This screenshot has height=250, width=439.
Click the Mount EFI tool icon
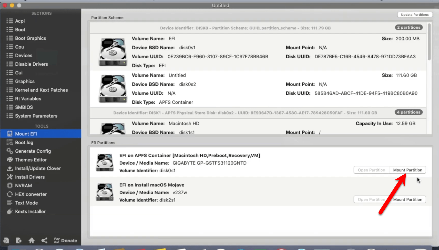pos(10,134)
